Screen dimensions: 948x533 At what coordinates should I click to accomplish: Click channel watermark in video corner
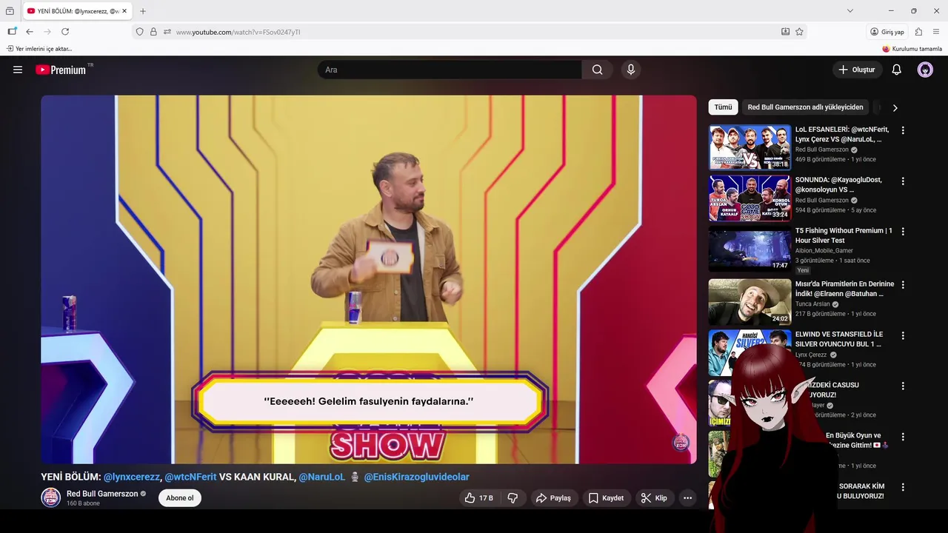pyautogui.click(x=681, y=443)
